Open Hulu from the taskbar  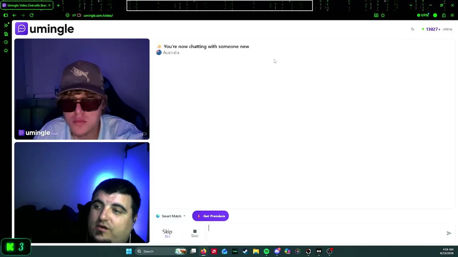235,251
